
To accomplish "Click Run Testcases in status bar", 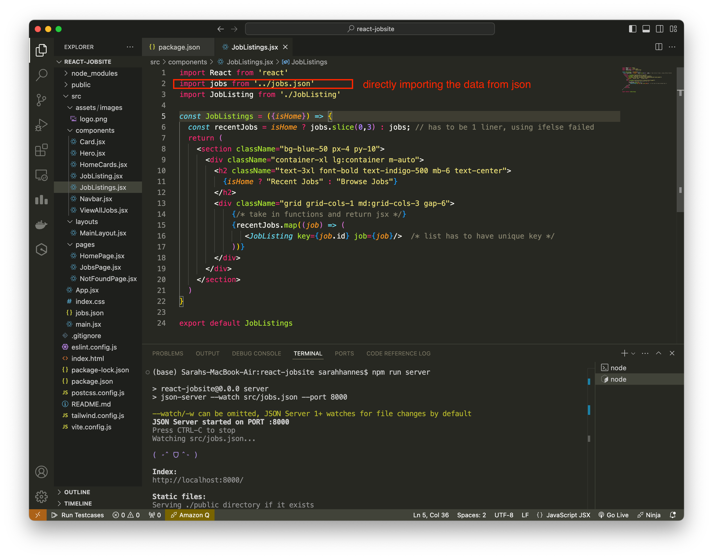I will pyautogui.click(x=78, y=515).
